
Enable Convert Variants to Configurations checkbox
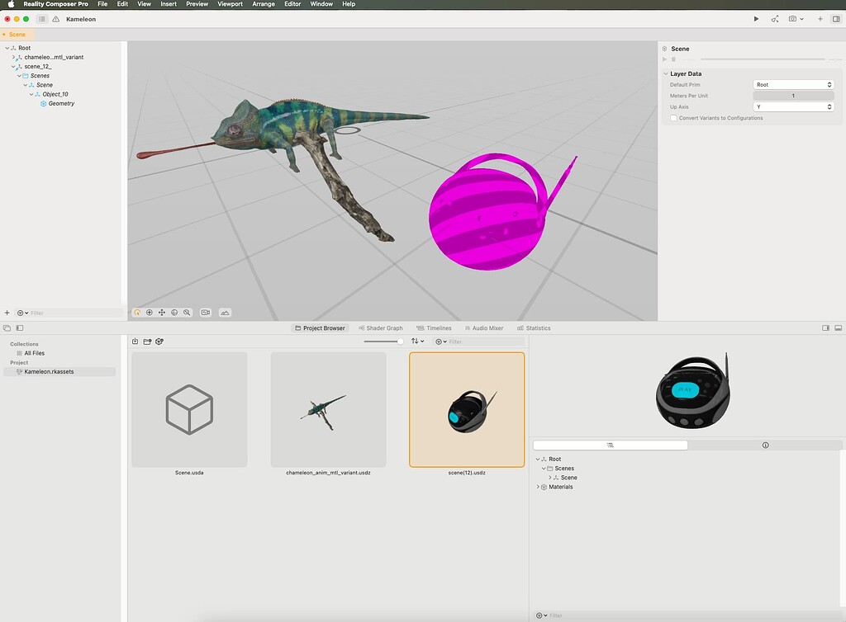click(x=673, y=118)
